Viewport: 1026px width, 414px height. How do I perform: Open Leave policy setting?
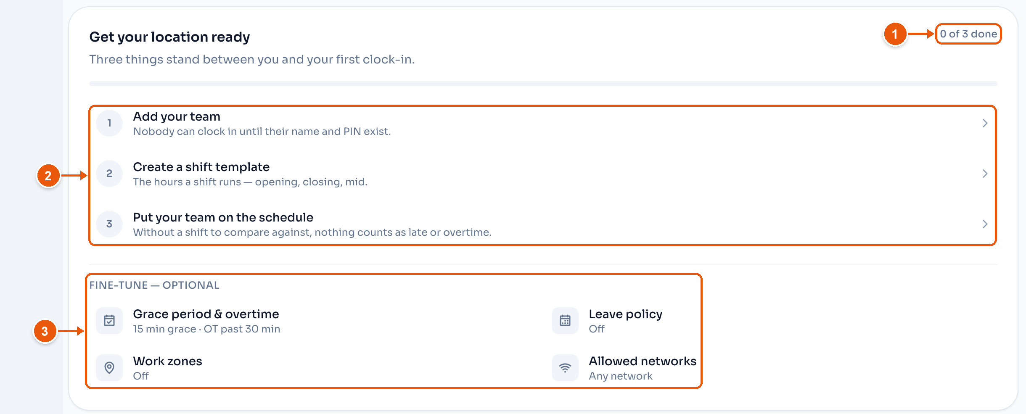click(624, 321)
